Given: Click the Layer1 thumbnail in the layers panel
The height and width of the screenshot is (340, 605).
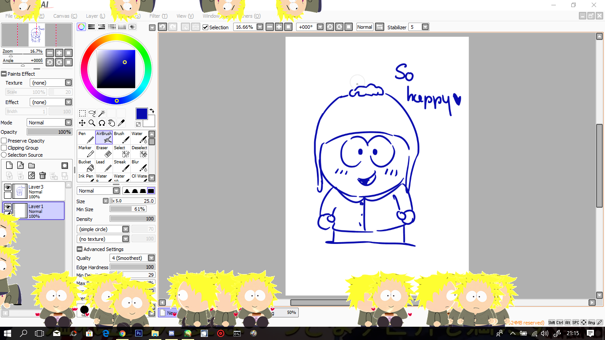Looking at the screenshot, I should (19, 211).
